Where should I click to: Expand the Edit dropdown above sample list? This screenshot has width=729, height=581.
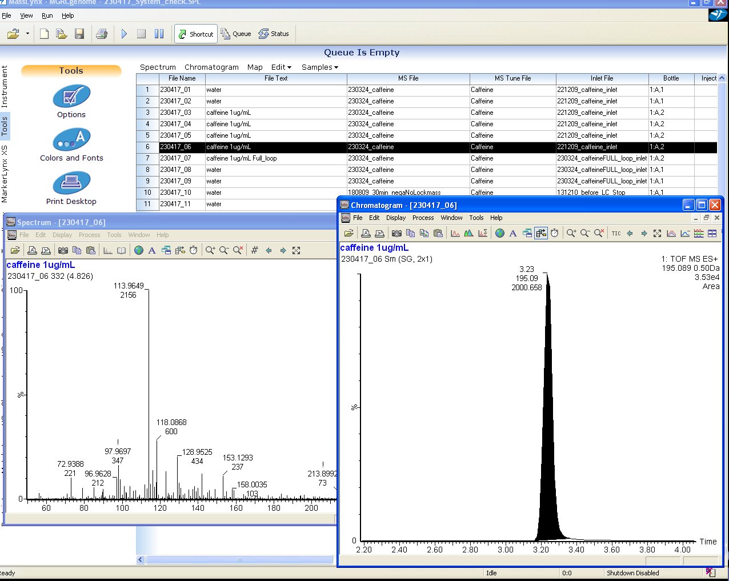(x=281, y=67)
